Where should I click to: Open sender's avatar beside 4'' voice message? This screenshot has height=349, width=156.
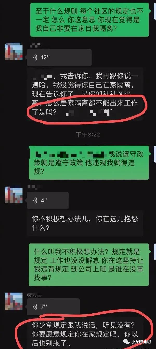coord(14,195)
